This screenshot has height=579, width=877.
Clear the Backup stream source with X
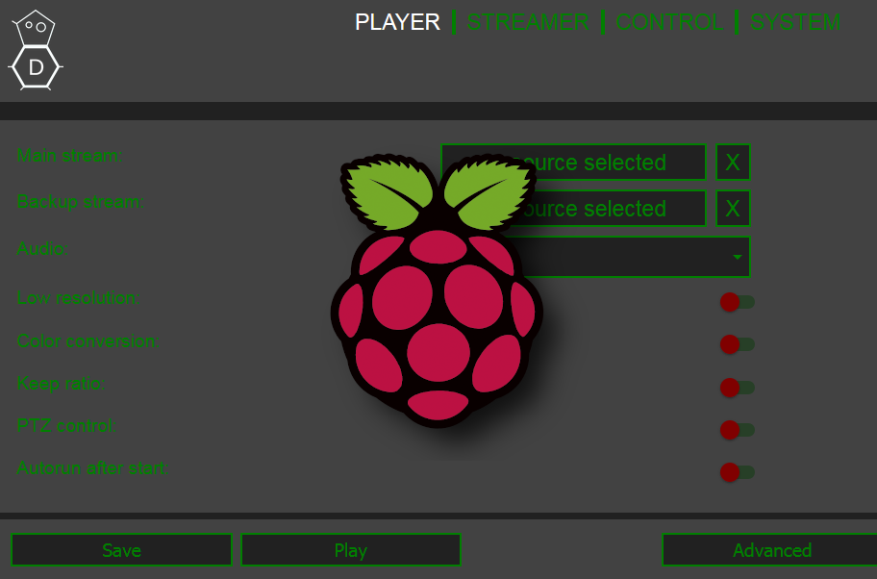733,209
